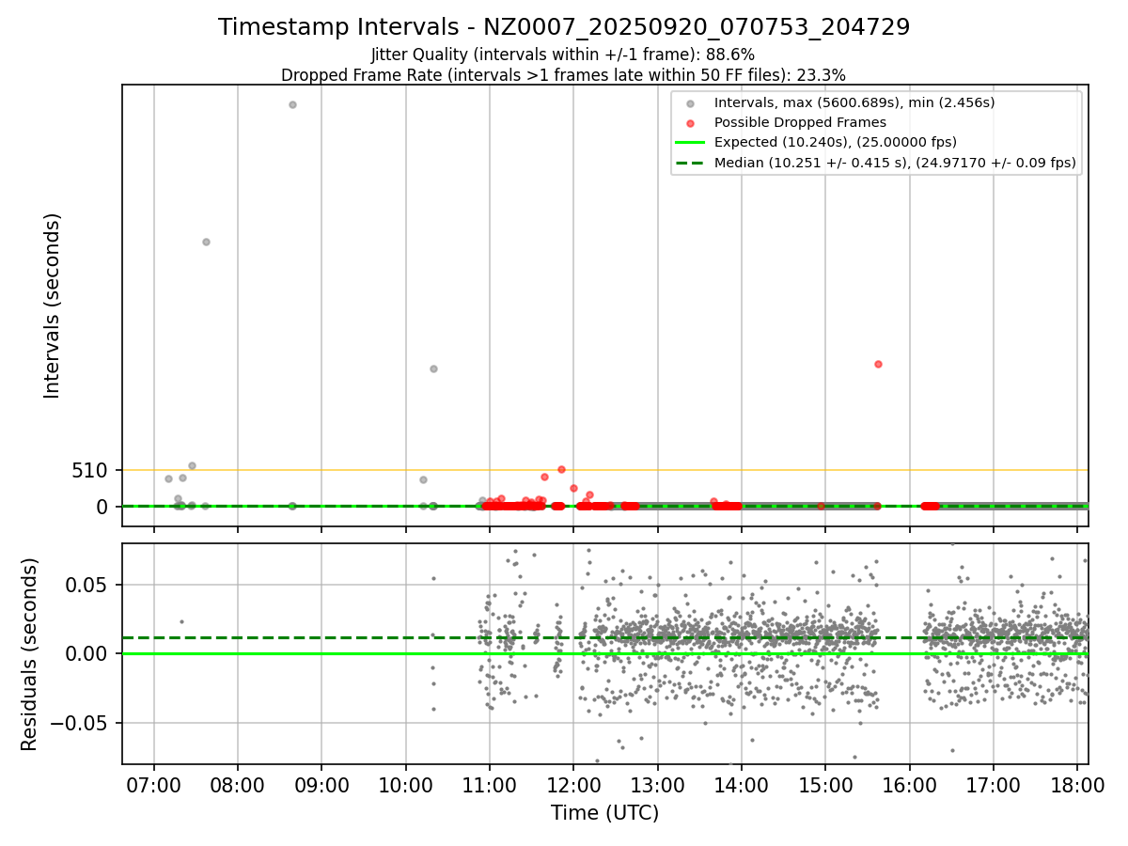
Task: Click the red legend marker for dropped frames
Action: [x=691, y=123]
